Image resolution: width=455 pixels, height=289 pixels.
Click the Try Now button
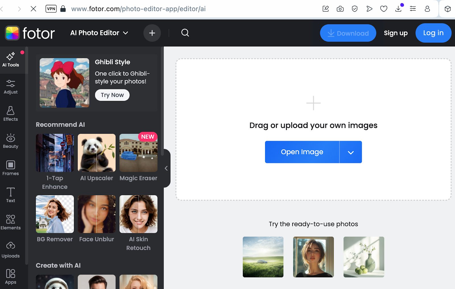[112, 95]
